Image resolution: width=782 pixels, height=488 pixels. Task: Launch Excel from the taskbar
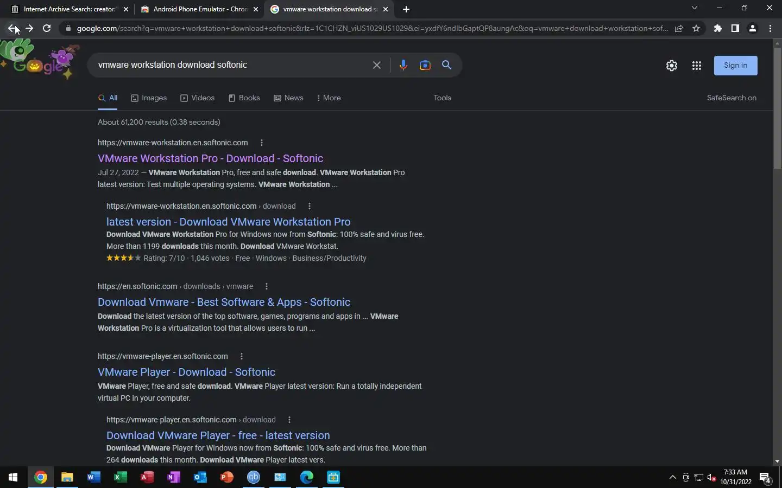click(x=120, y=477)
